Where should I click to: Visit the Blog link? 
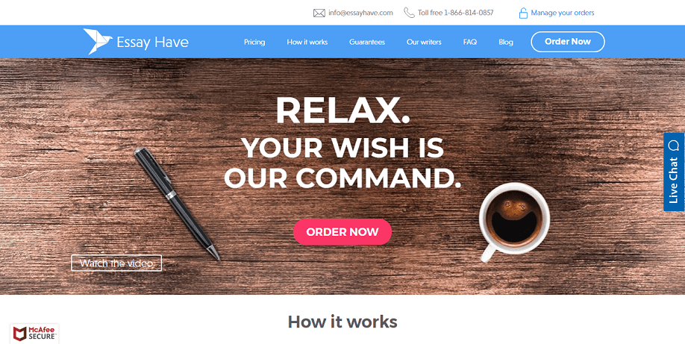coord(506,42)
